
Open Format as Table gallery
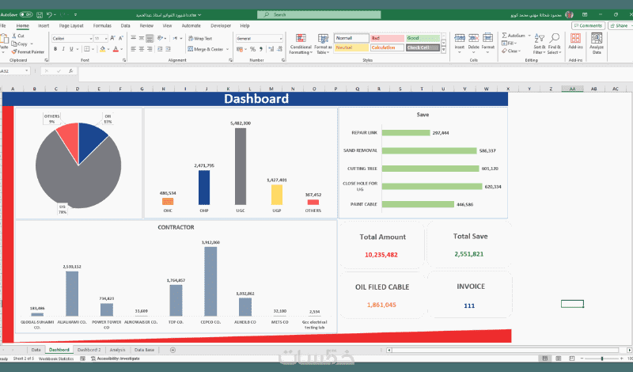click(x=323, y=44)
